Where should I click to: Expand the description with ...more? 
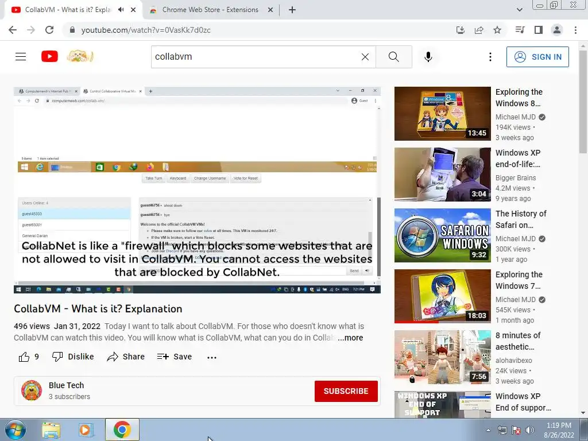pyautogui.click(x=350, y=338)
